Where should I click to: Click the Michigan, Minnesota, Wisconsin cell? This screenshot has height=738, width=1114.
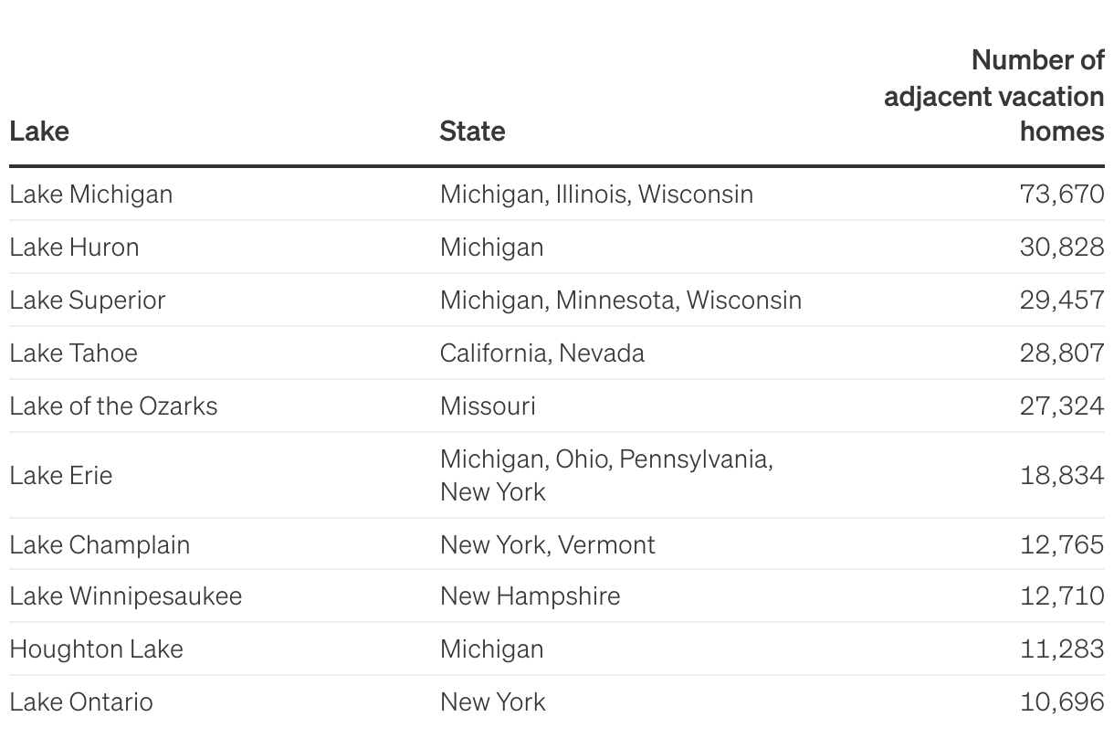coord(620,300)
